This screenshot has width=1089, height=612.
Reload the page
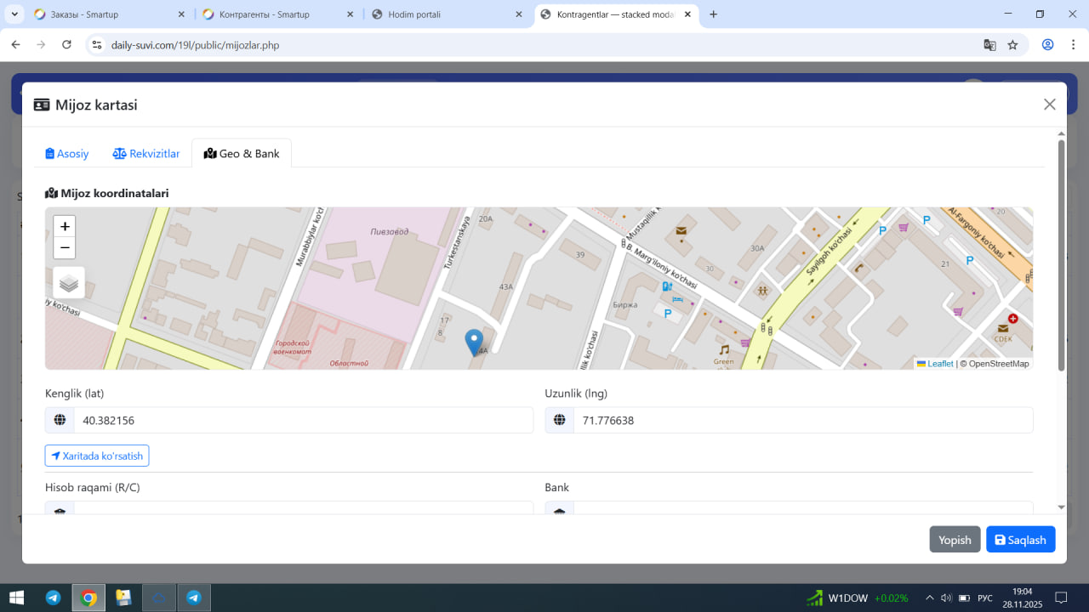(x=66, y=45)
